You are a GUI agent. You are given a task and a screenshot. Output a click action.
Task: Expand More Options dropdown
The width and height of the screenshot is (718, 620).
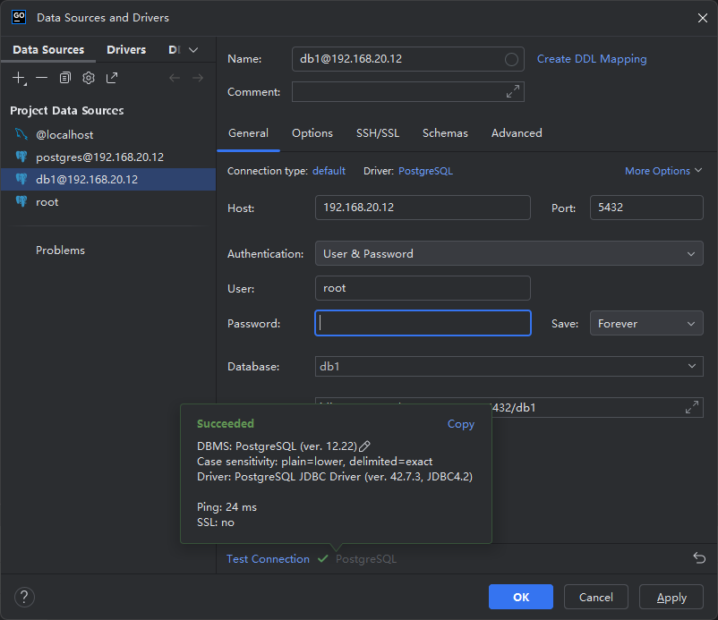tap(663, 171)
